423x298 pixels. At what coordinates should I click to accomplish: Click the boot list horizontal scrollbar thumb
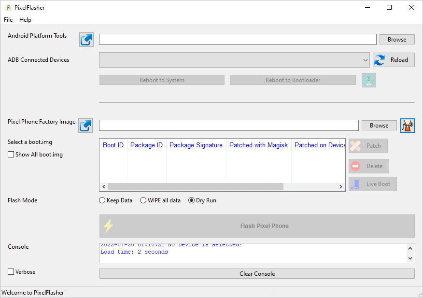tap(196, 186)
